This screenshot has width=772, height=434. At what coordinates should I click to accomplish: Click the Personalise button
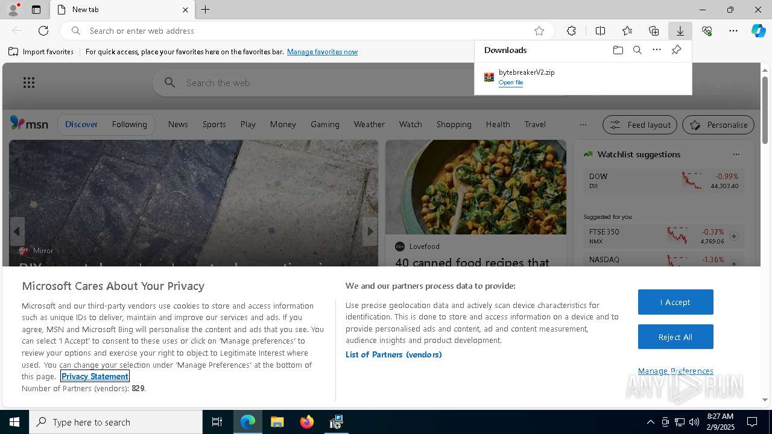[x=718, y=125]
